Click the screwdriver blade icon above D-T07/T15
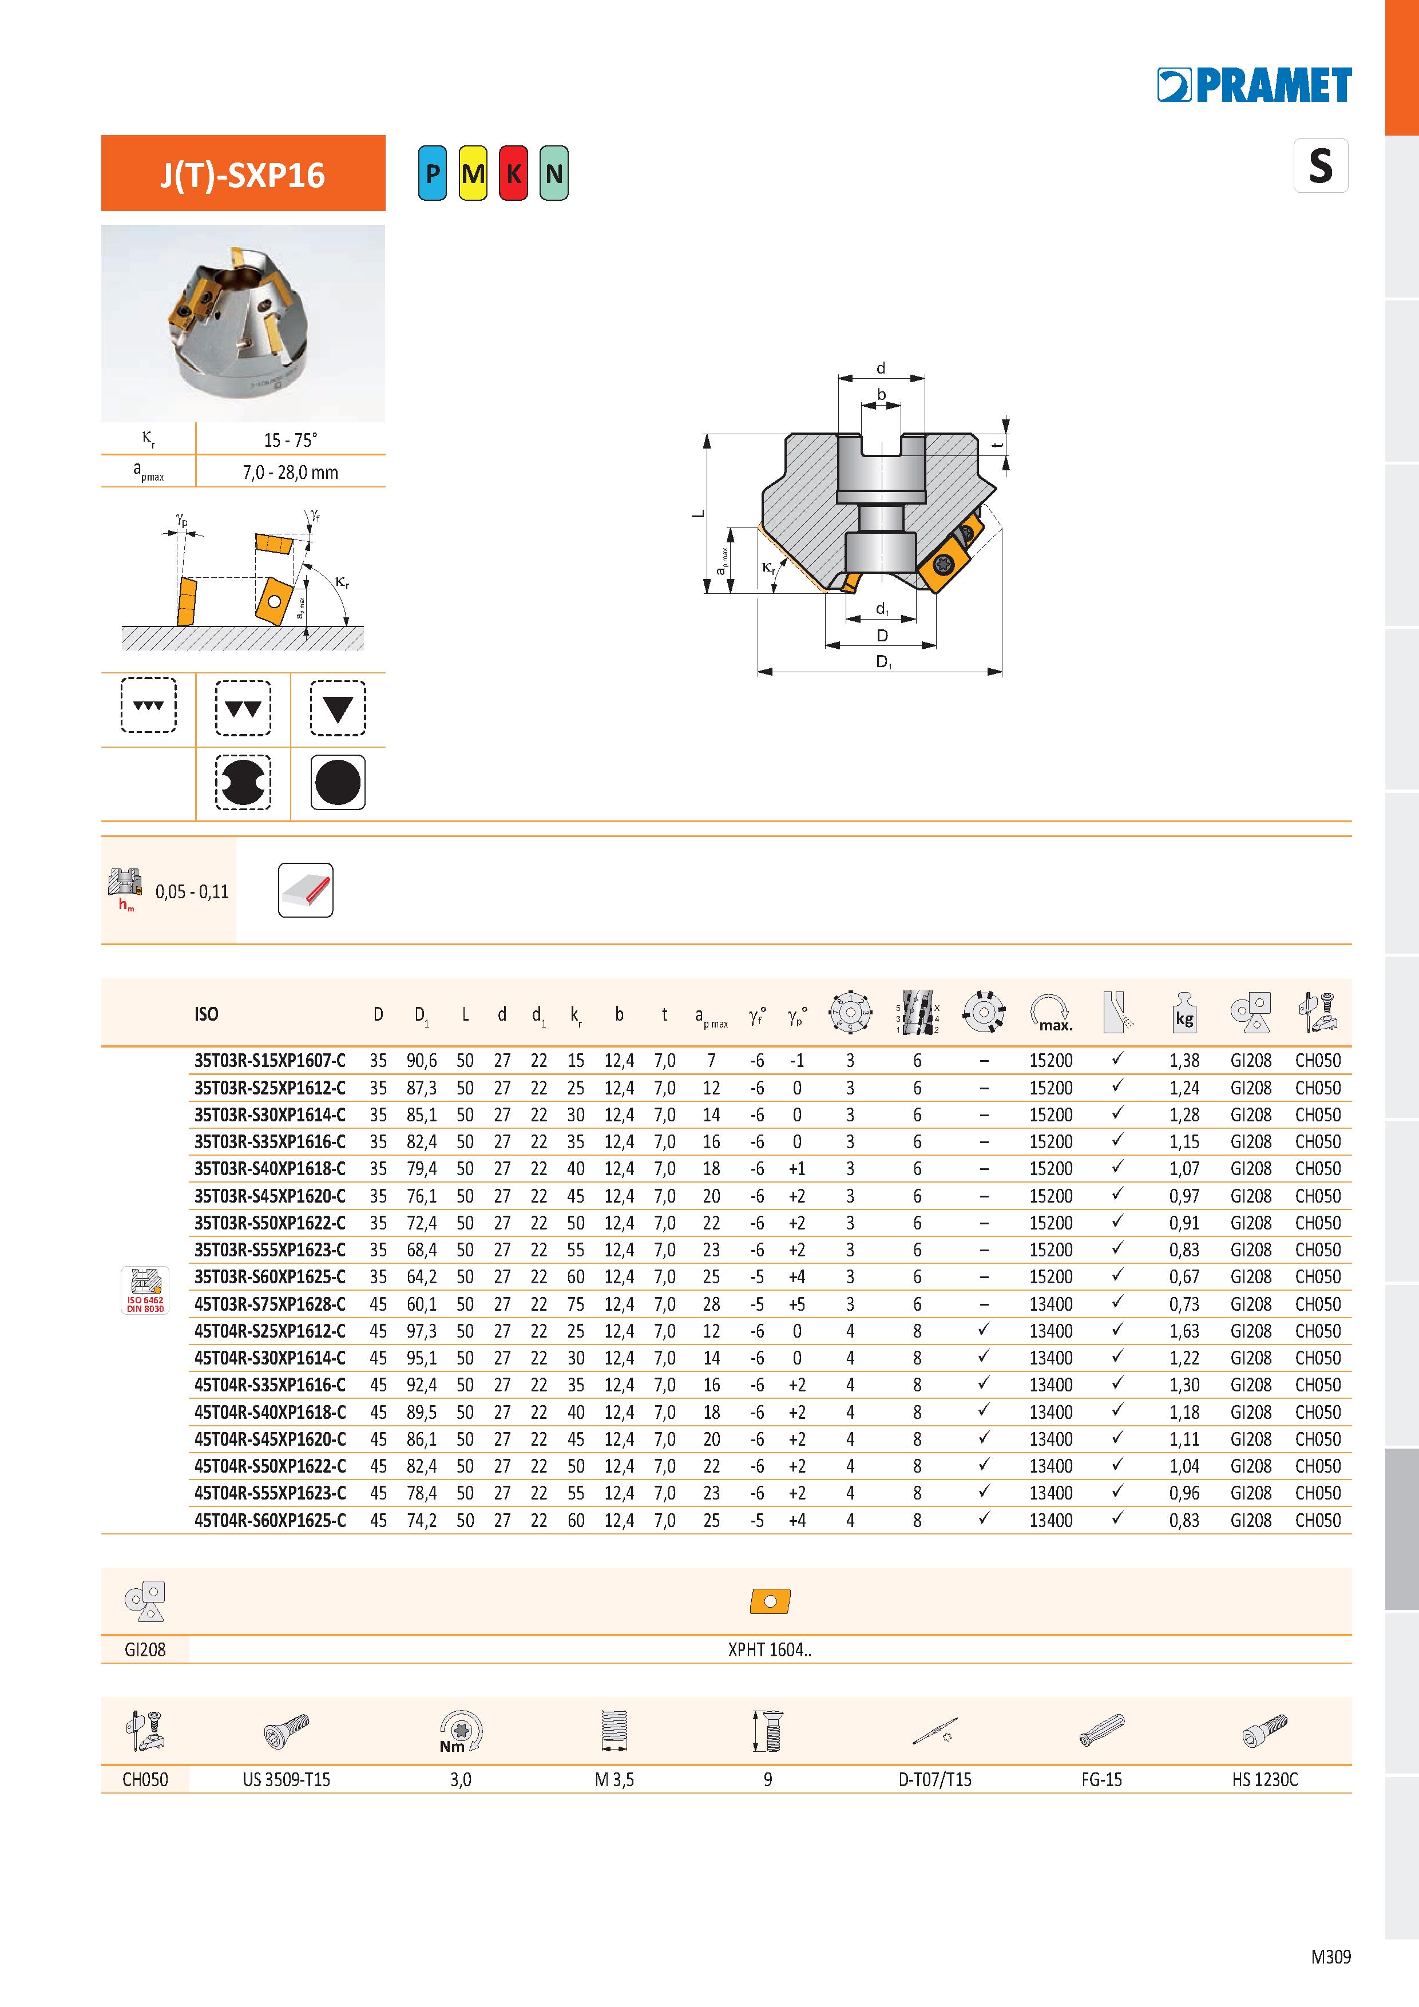Viewport: 1419px width, 2007px height. coord(934,1732)
